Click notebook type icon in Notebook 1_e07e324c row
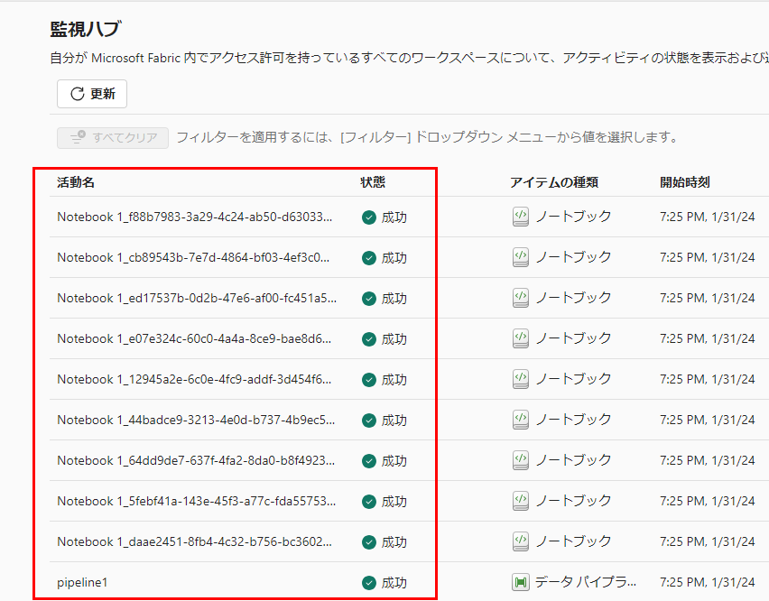 pyautogui.click(x=521, y=338)
